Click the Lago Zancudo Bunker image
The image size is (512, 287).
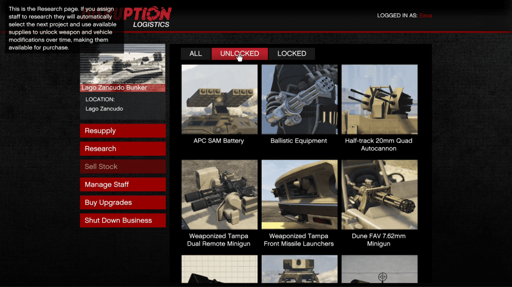[123, 64]
